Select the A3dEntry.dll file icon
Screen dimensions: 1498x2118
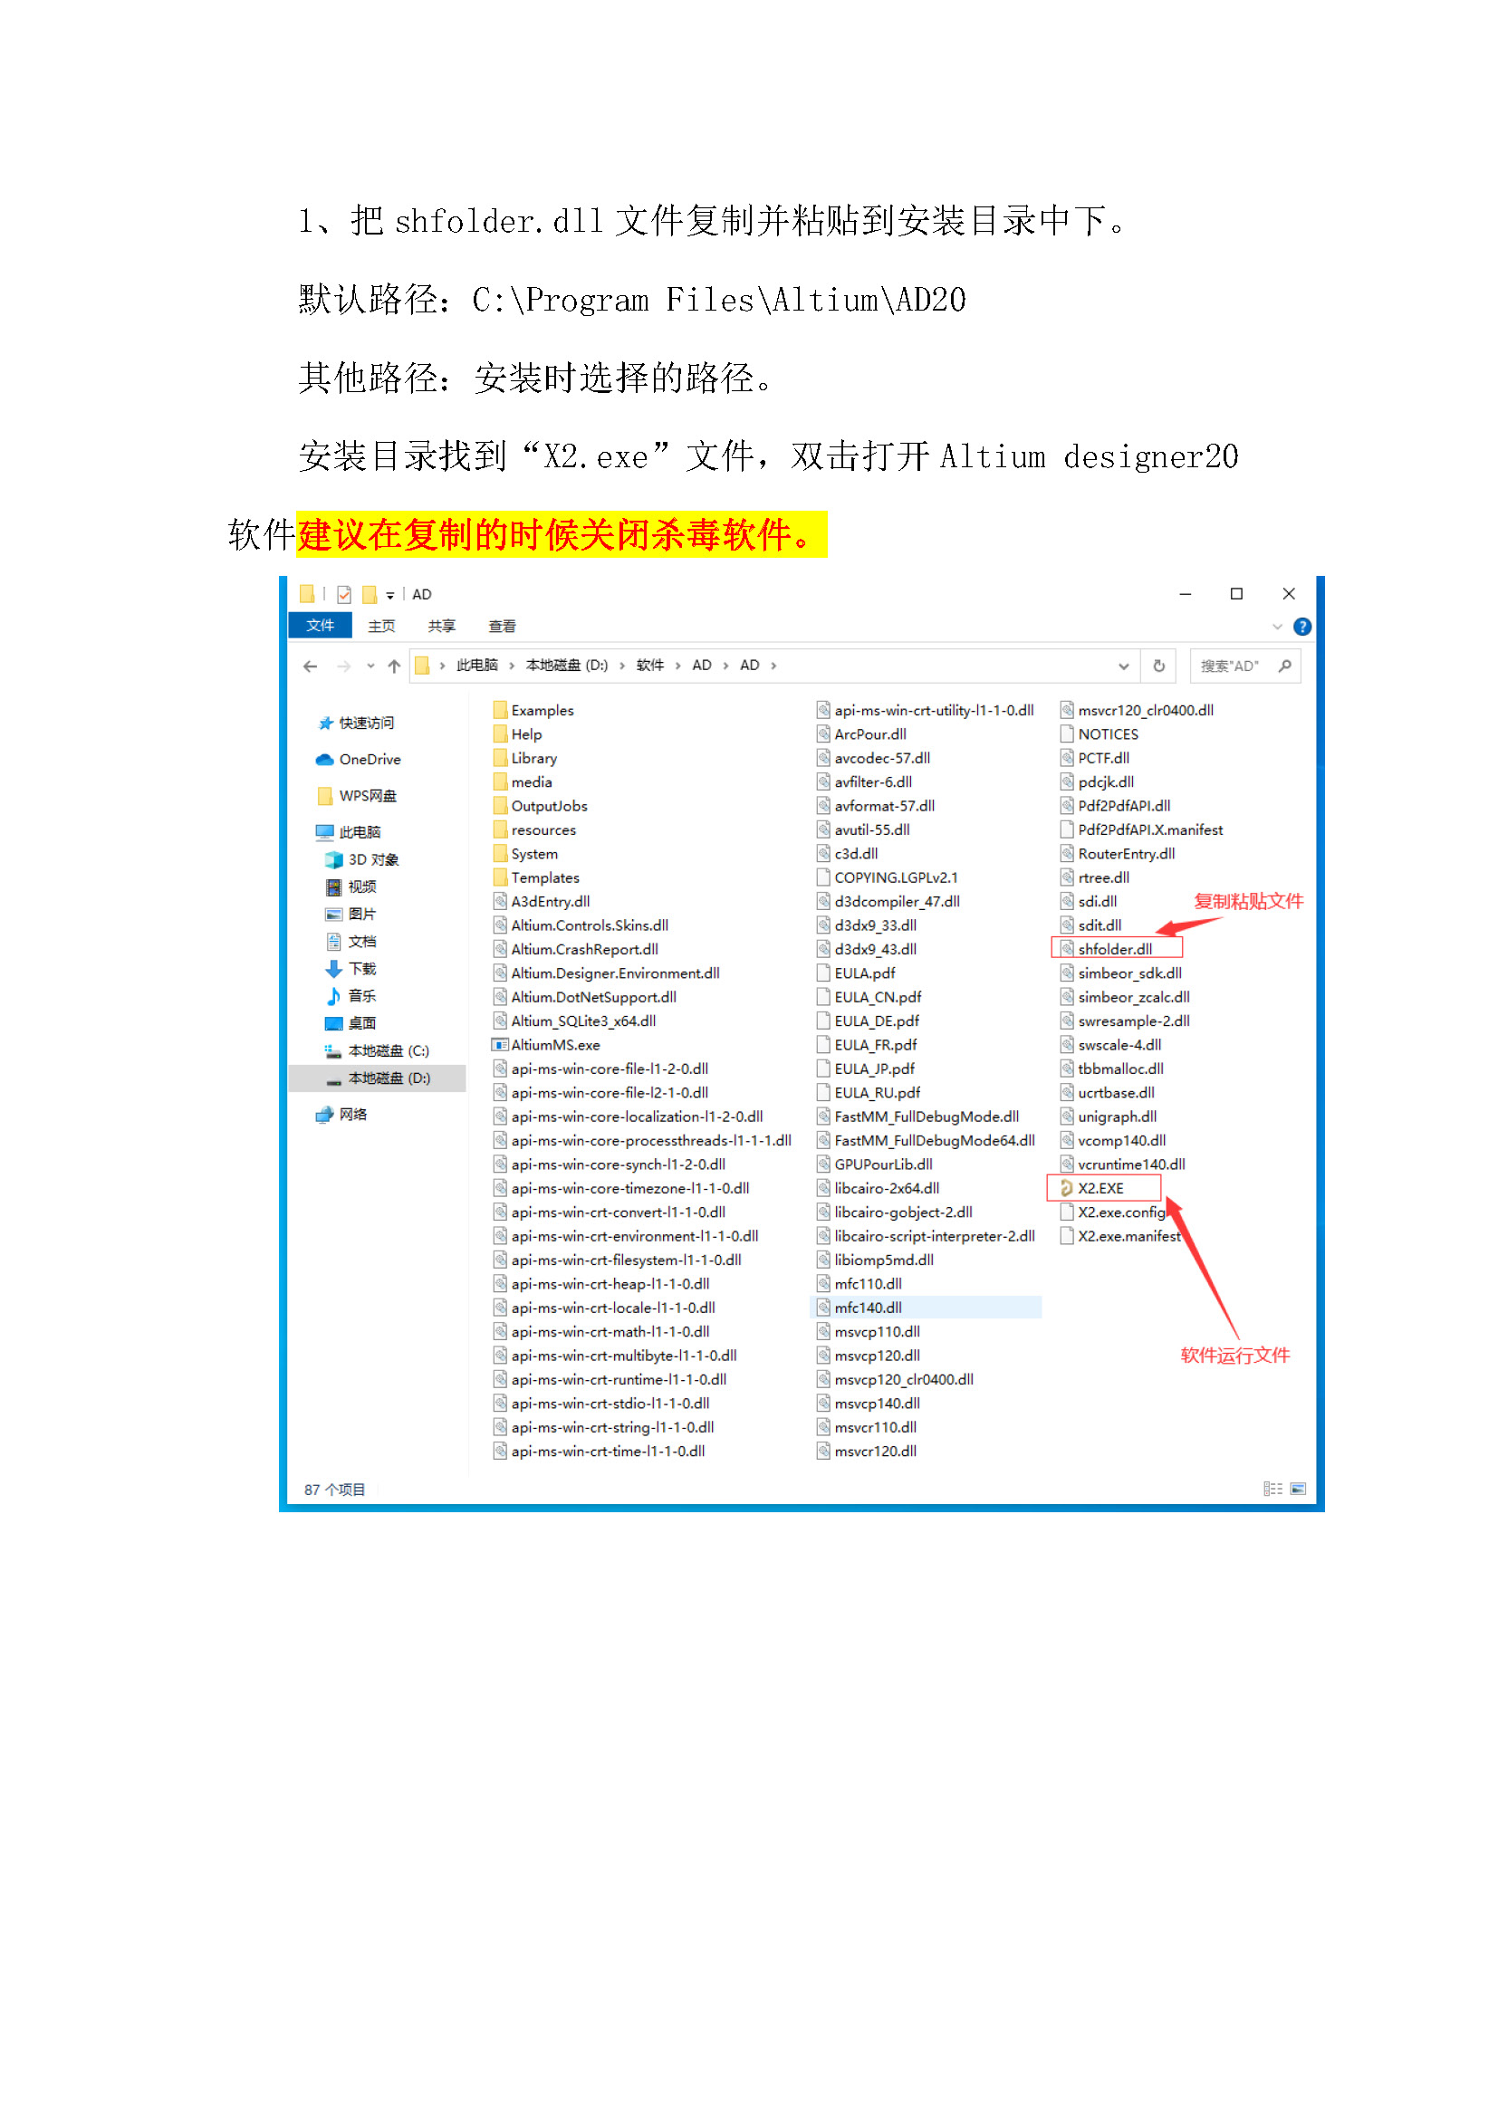point(500,901)
